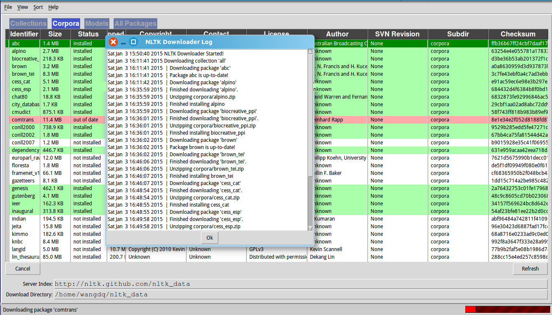Select the 'gazetteers' identifier
The width and height of the screenshot is (552, 315).
point(23,181)
